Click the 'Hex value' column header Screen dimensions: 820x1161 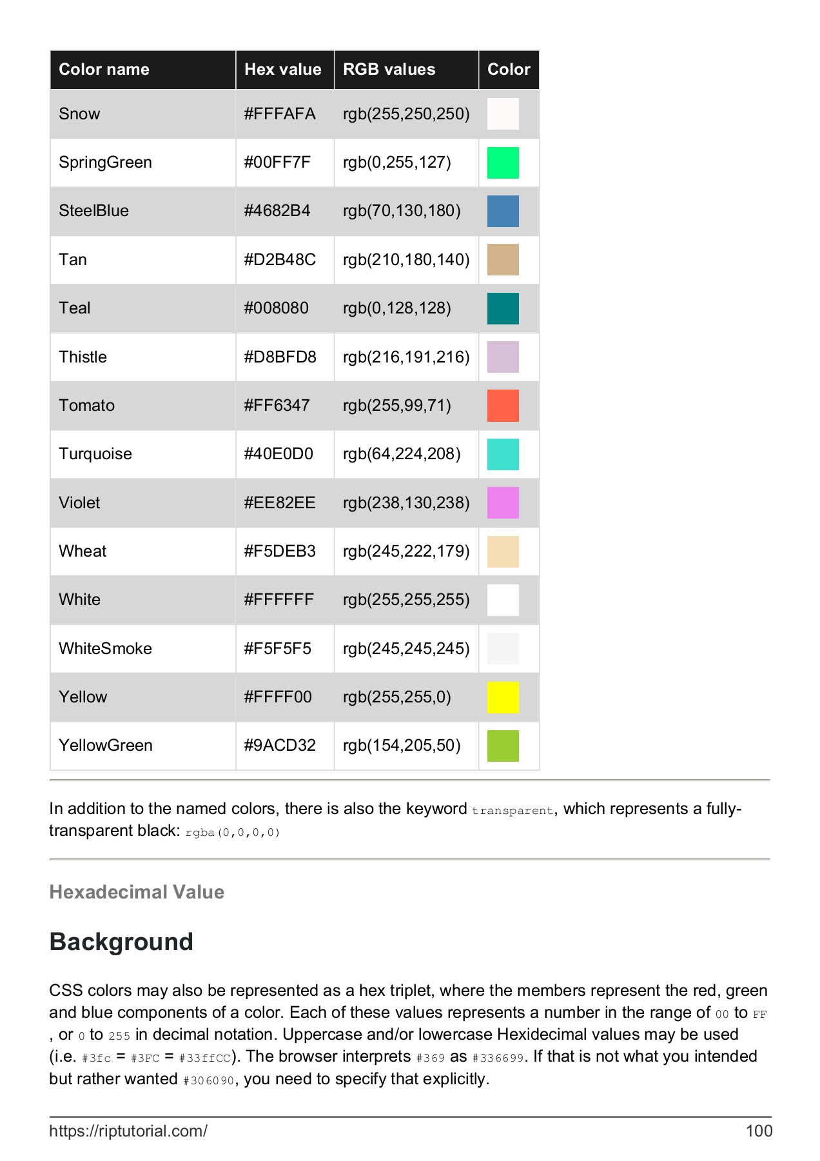[283, 70]
